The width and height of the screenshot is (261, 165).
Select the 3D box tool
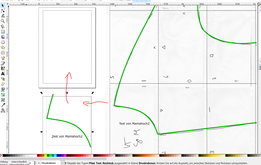click(3, 37)
